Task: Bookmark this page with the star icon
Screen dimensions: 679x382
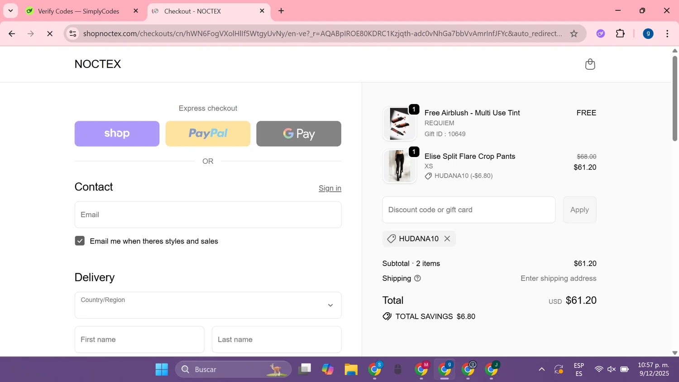Action: [574, 33]
